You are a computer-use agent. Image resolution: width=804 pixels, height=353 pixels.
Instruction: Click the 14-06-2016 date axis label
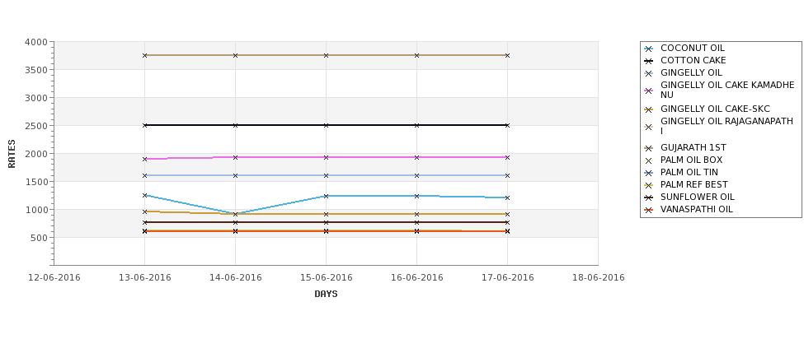click(x=235, y=278)
